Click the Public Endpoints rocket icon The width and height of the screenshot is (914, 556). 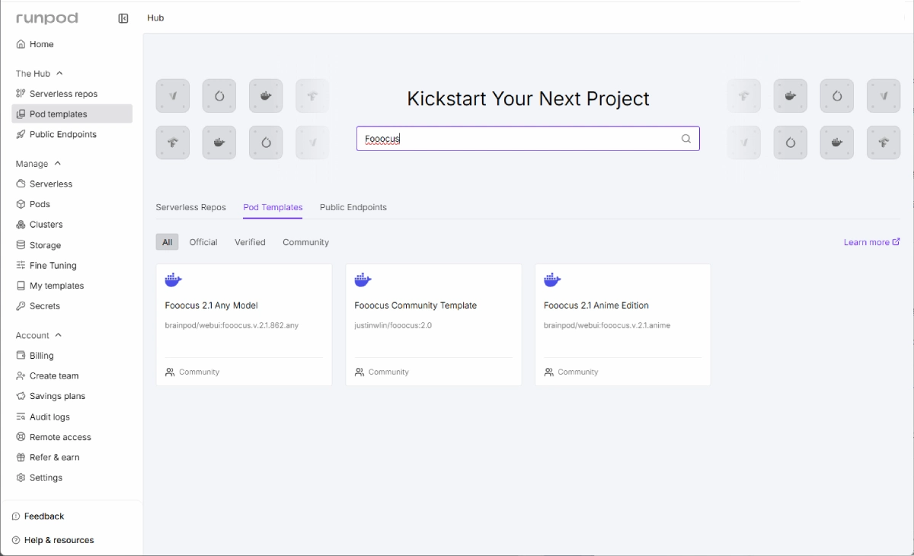click(x=21, y=134)
